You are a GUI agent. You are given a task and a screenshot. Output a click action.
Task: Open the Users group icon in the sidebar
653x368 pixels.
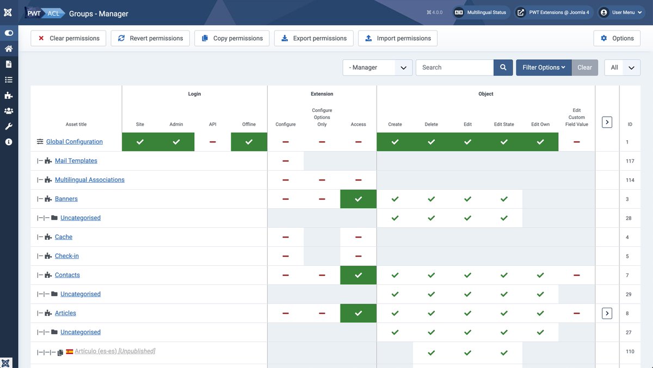(x=8, y=110)
